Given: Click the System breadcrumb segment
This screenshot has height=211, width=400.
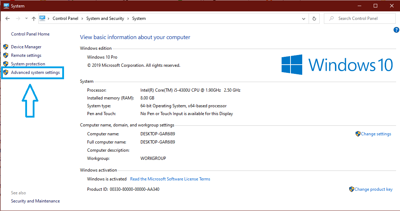Looking at the screenshot, I should pos(139,18).
